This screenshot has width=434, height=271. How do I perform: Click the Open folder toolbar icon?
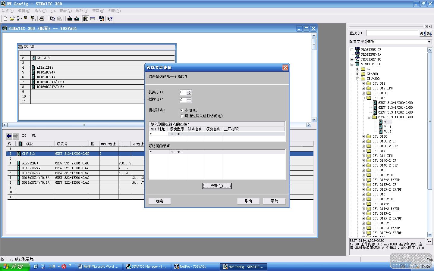12,19
